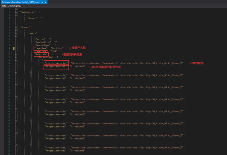The width and height of the screenshot is (227, 155).
Task: Place cursor on the LayerName key
Action: tap(41, 48)
